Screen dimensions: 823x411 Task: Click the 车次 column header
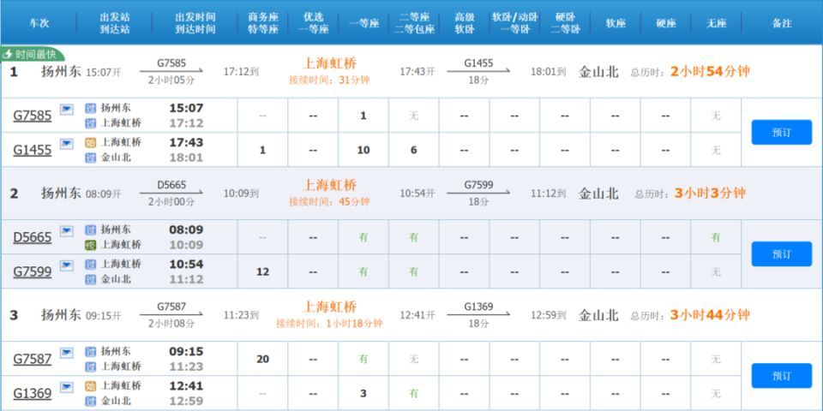(39, 23)
